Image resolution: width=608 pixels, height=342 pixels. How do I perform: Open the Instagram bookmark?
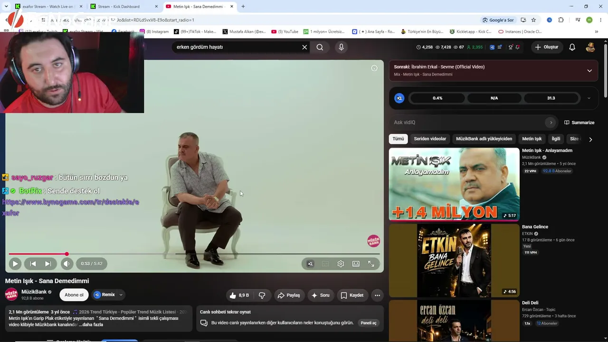(x=154, y=32)
